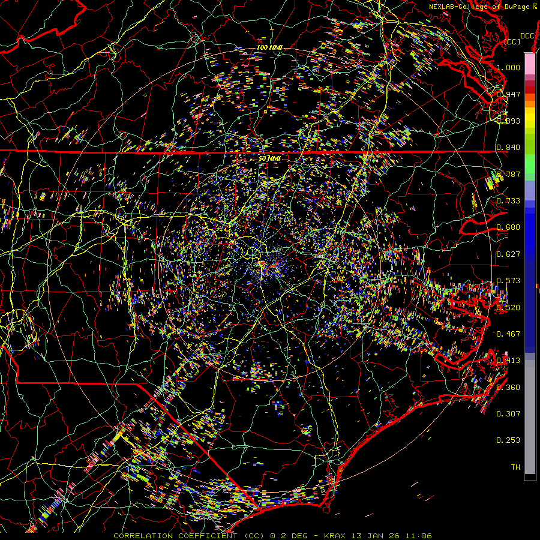Image resolution: width=540 pixels, height=540 pixels.
Task: Click the 0.733 color scale value
Action: tap(508, 200)
